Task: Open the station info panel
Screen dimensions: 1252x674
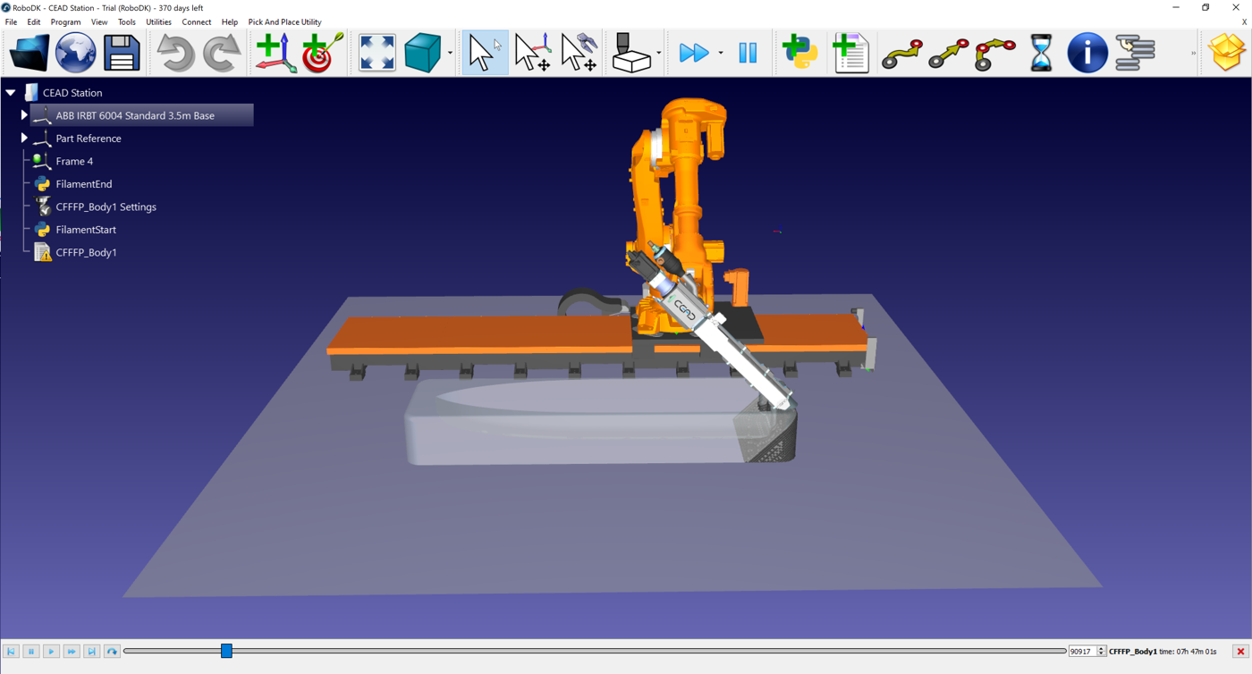Action: pos(1087,53)
